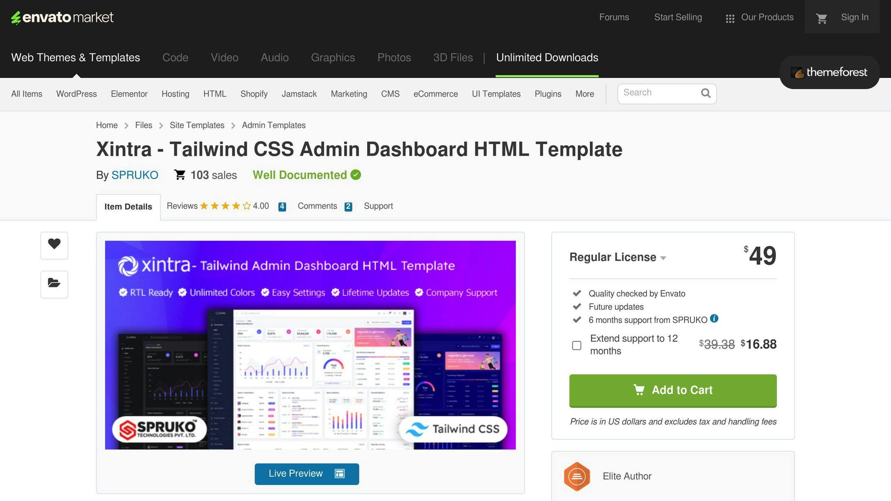Open UI Templates subcategory
891x501 pixels.
(496, 94)
